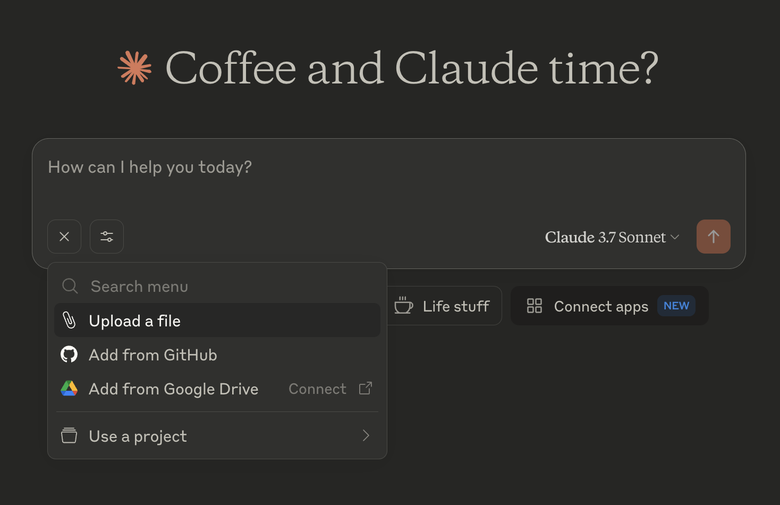The image size is (780, 505).
Task: Click the grid icon on Connect apps
Action: (534, 306)
